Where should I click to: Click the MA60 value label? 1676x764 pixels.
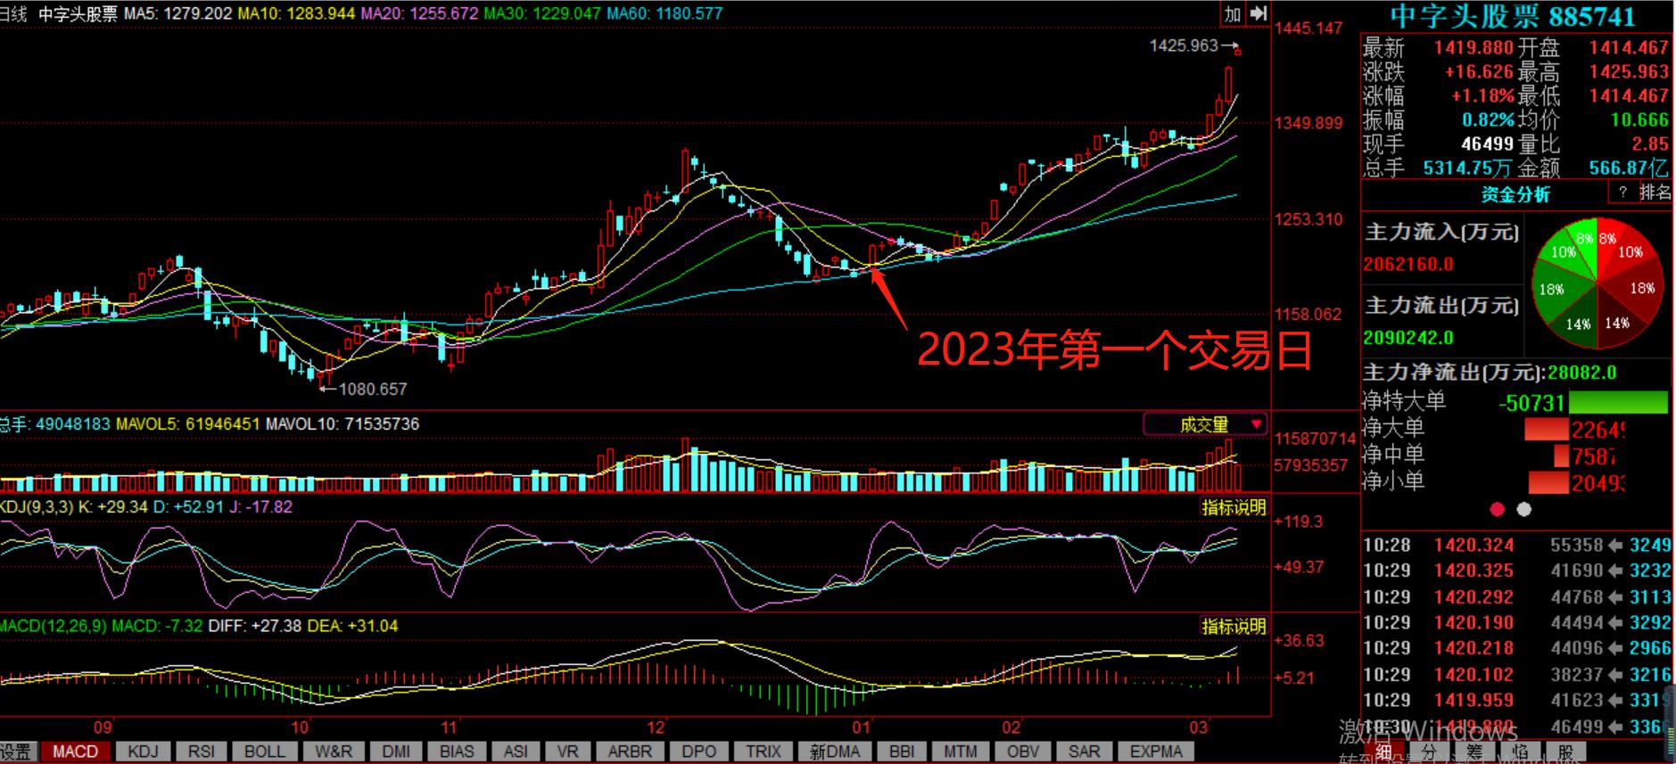pos(665,14)
